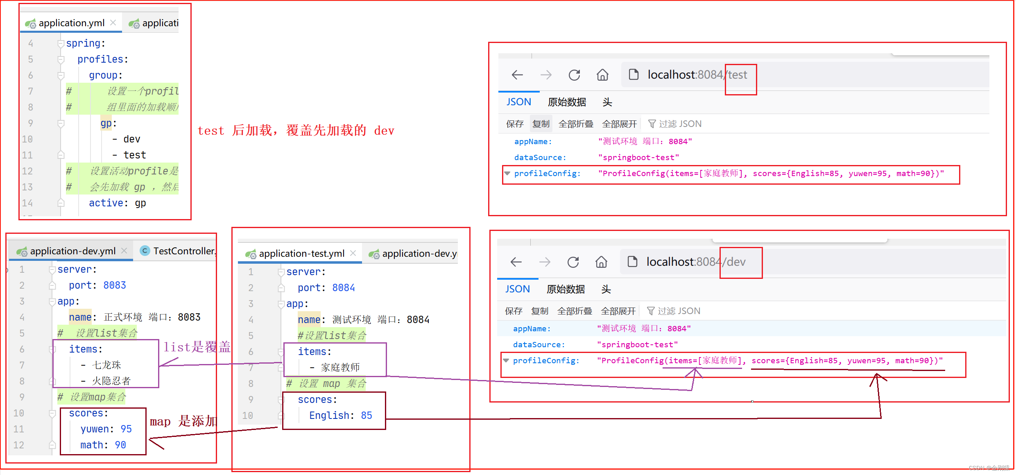Click back arrow in localhost:8084/dev browser
Screen dimensions: 1016x475
pyautogui.click(x=516, y=262)
